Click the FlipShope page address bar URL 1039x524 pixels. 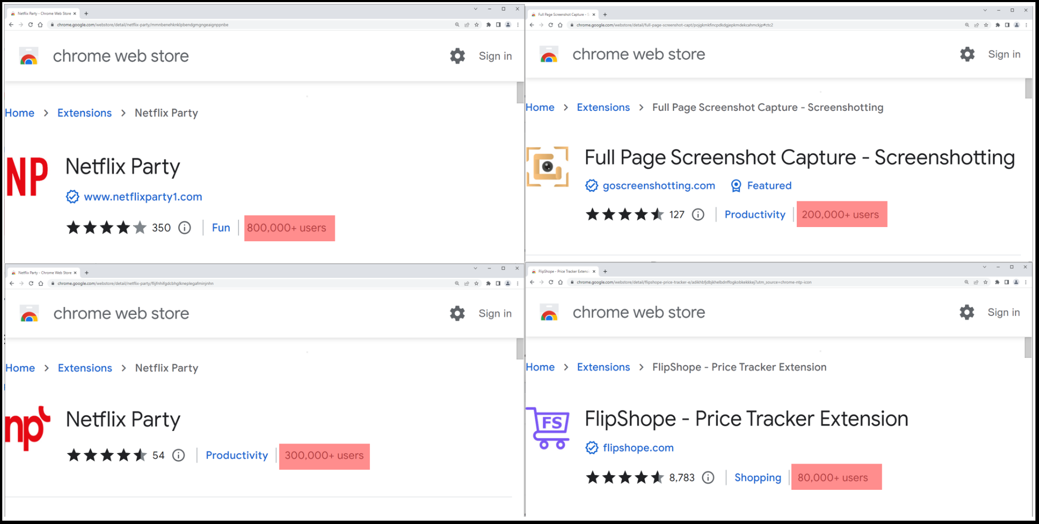694,282
